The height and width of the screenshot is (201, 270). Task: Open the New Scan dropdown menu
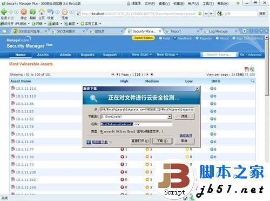coord(141,55)
